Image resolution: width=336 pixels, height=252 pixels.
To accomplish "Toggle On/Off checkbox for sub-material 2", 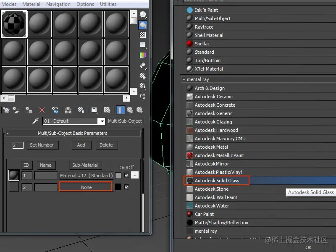I will click(127, 187).
